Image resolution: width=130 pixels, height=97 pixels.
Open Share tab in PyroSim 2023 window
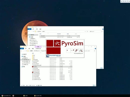tap(29, 48)
